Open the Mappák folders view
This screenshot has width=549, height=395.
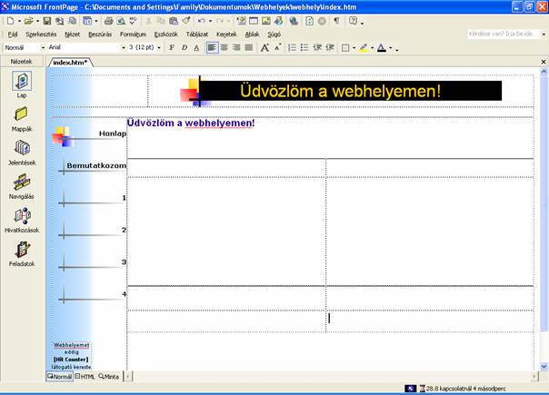(x=22, y=118)
